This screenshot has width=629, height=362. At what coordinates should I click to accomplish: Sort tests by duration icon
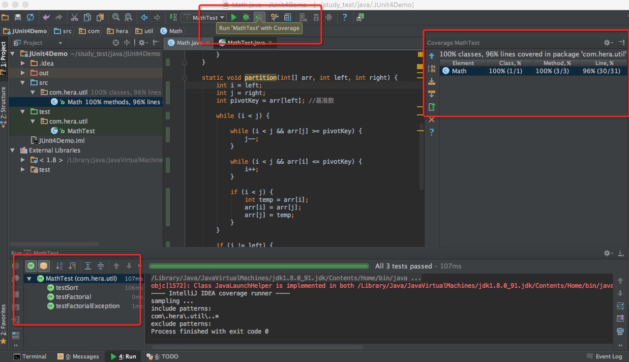72,266
